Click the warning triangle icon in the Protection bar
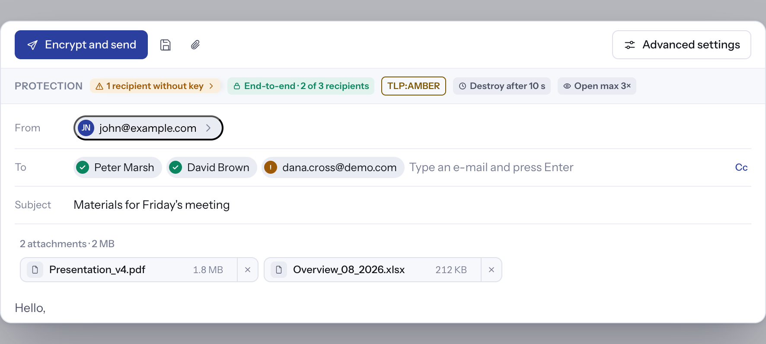 (99, 86)
